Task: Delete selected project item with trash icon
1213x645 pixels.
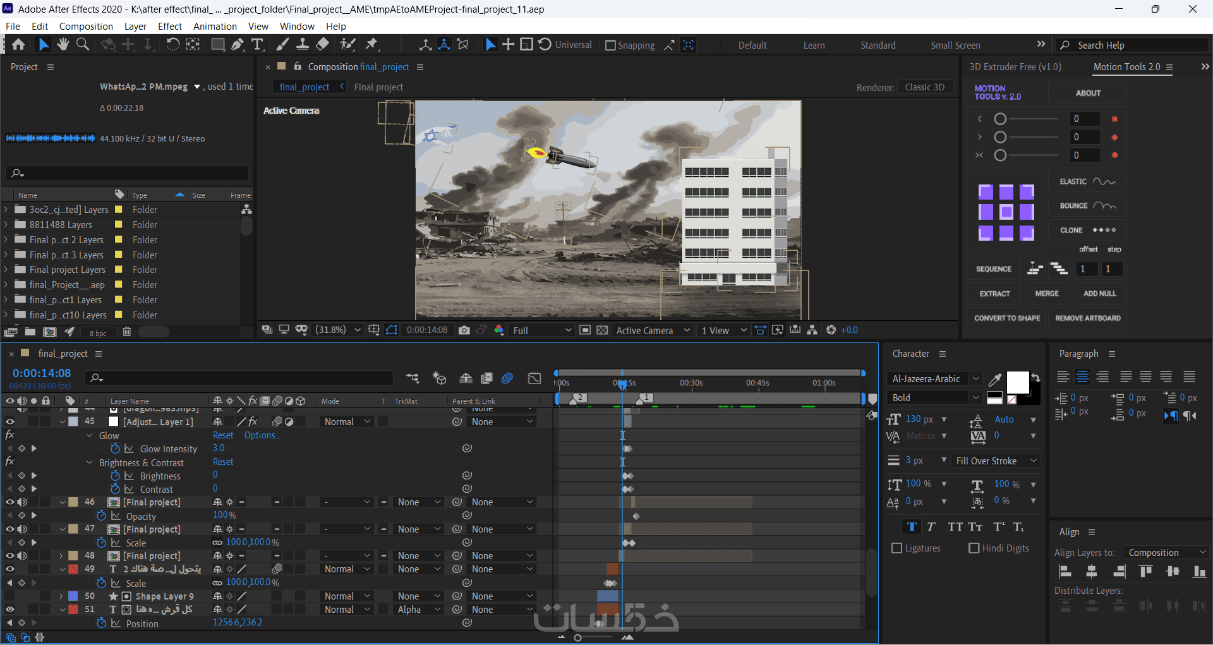Action: [x=127, y=332]
